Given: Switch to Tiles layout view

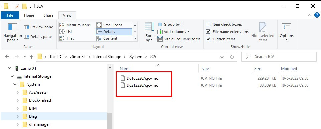Looking at the screenshot, I should click(x=67, y=38).
